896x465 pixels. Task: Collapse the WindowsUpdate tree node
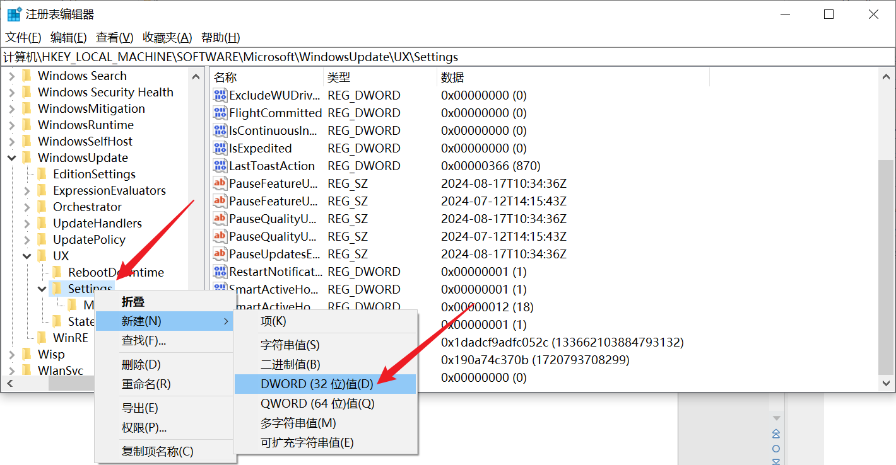point(11,158)
